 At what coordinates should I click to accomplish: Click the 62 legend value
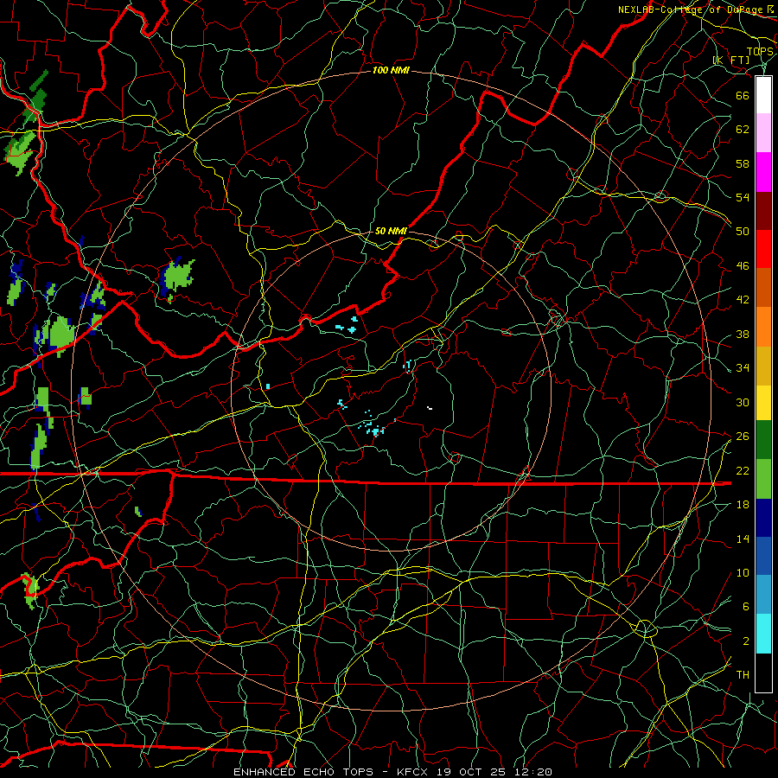click(x=743, y=130)
